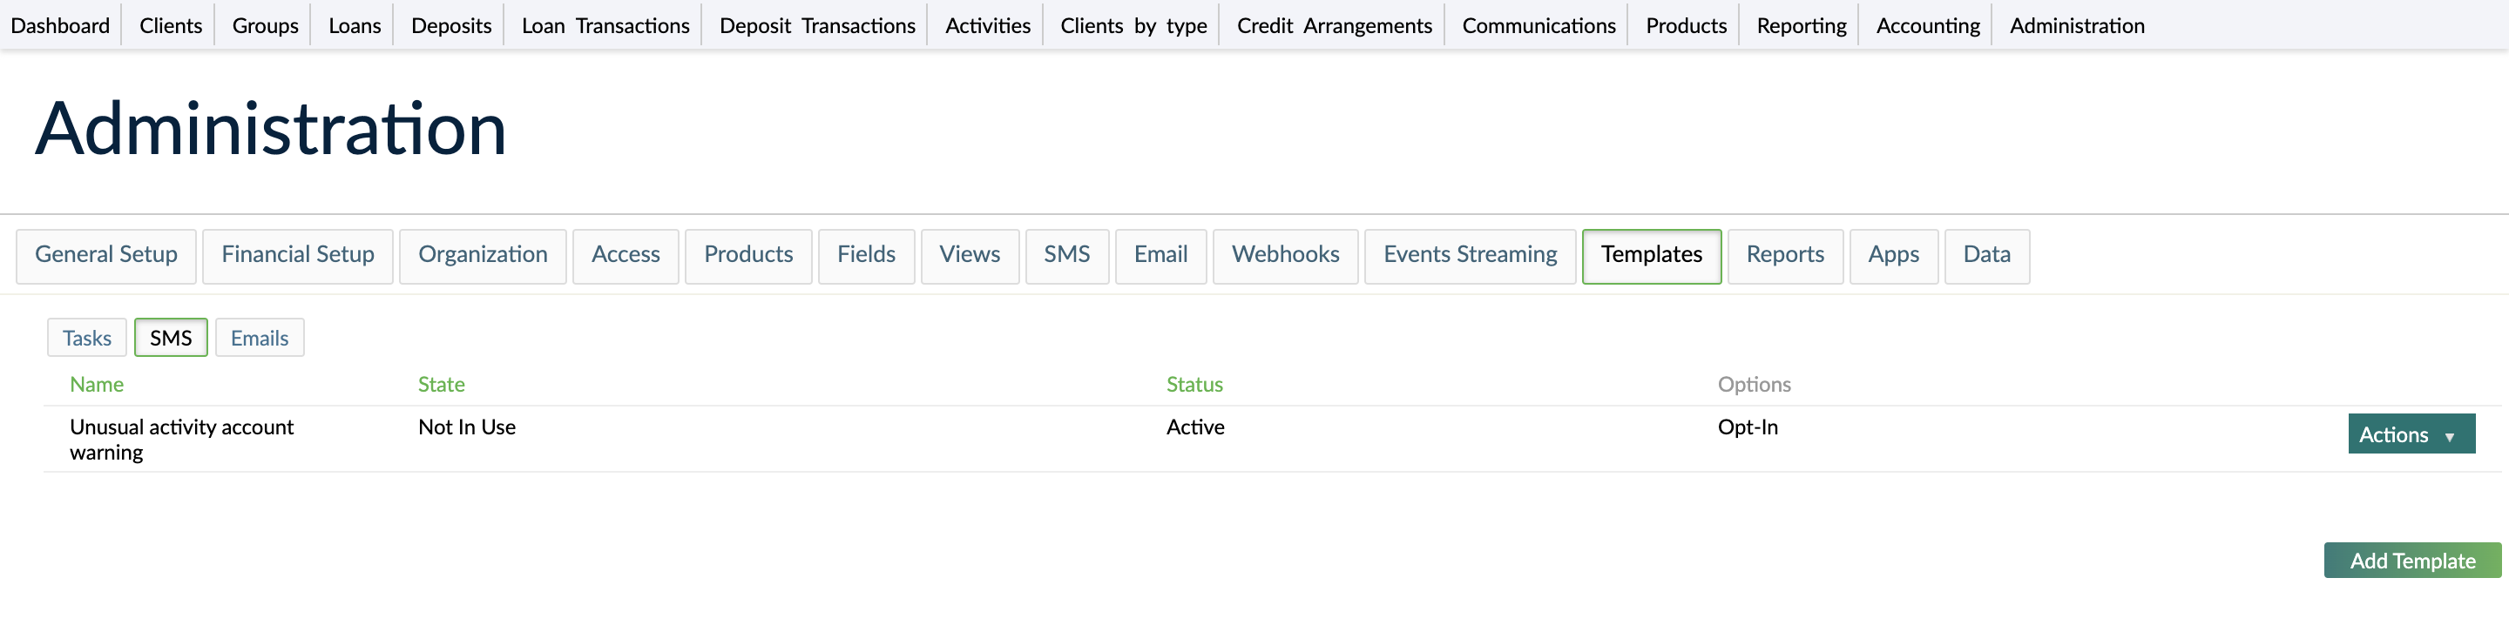Switch to the Emails template tab
Screen dimensions: 2509x625
click(x=259, y=337)
